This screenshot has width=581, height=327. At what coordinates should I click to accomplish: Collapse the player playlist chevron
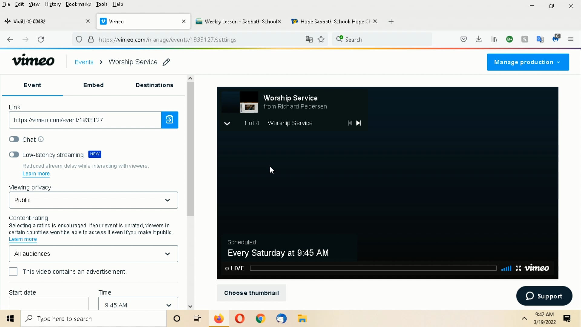[x=227, y=123]
